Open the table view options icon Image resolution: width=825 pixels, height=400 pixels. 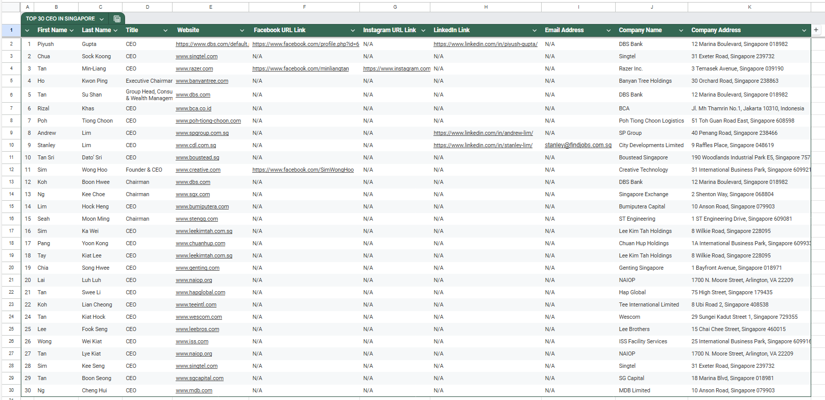click(117, 19)
